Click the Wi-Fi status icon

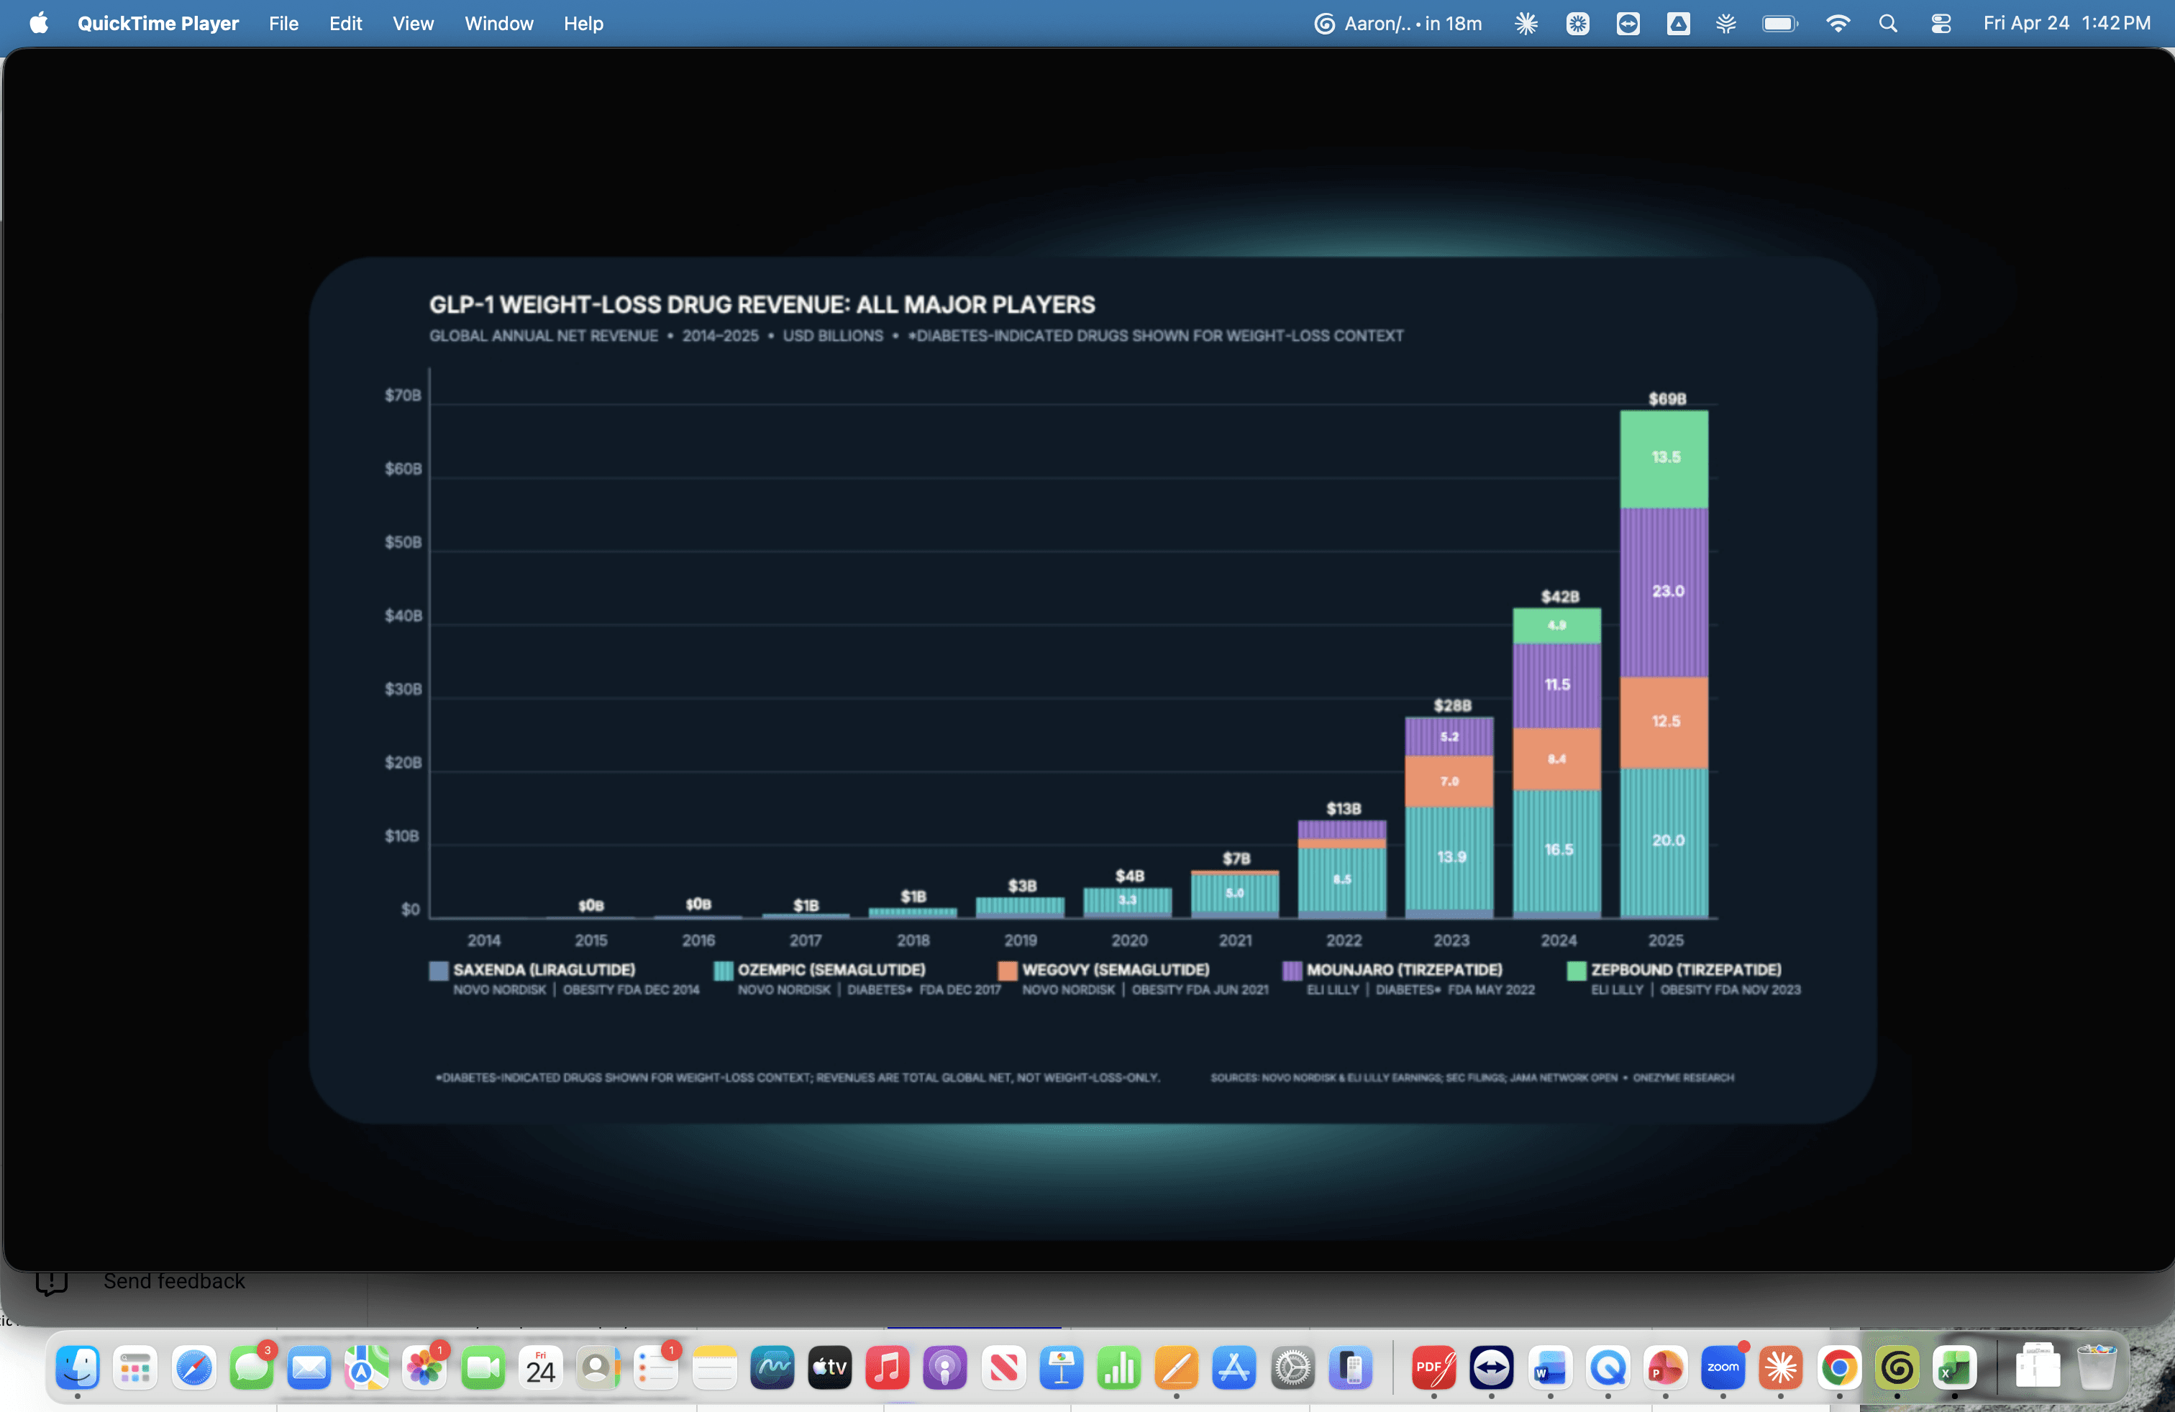1837,24
